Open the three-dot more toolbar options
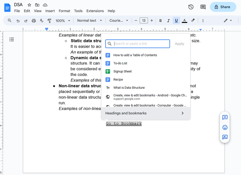The width and height of the screenshot is (241, 175). [x=203, y=21]
